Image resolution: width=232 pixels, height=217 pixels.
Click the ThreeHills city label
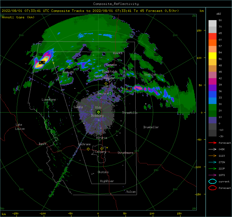[x=130, y=113]
